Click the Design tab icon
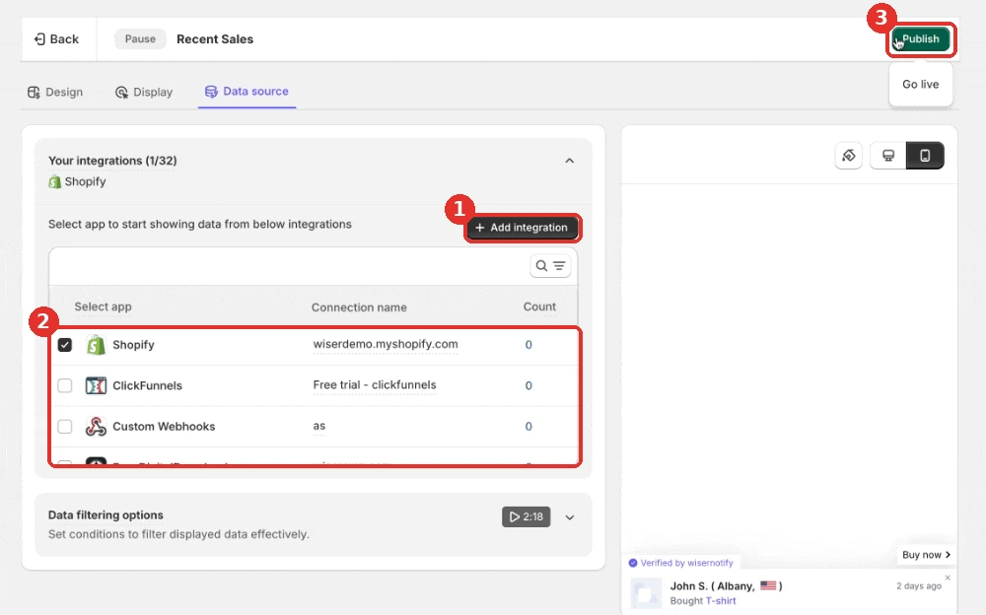The image size is (986, 615). click(x=34, y=93)
